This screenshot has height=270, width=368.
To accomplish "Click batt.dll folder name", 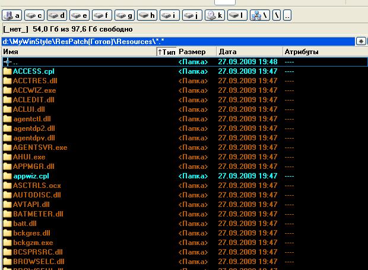I will pos(25,224).
